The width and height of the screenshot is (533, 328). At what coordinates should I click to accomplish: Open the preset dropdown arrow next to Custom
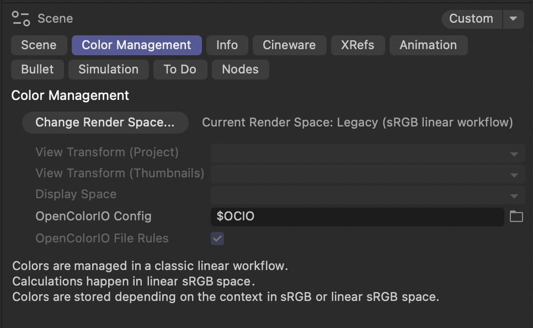(514, 19)
